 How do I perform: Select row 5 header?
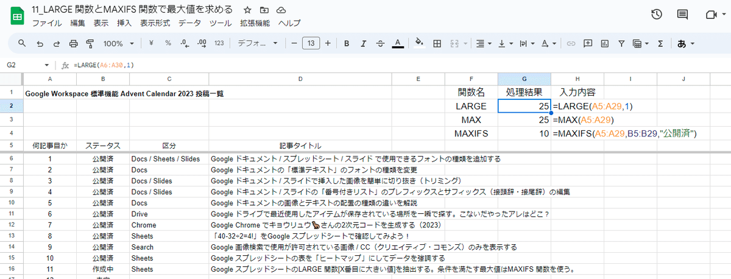tap(12, 146)
